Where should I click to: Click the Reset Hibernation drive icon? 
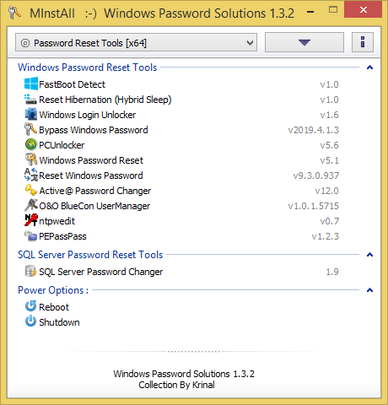[x=30, y=99]
